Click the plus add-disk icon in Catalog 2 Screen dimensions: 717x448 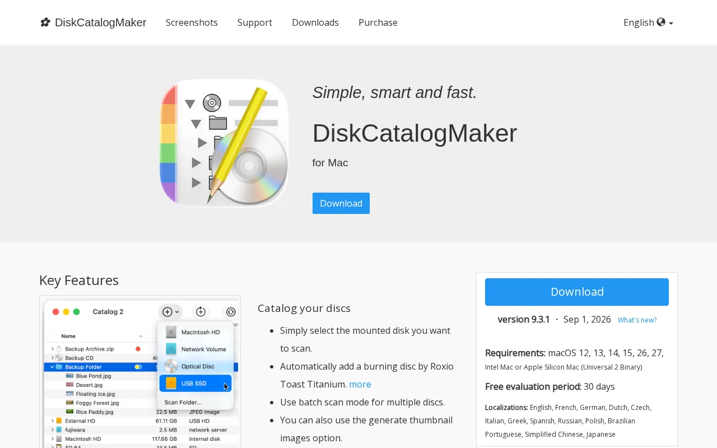(167, 312)
